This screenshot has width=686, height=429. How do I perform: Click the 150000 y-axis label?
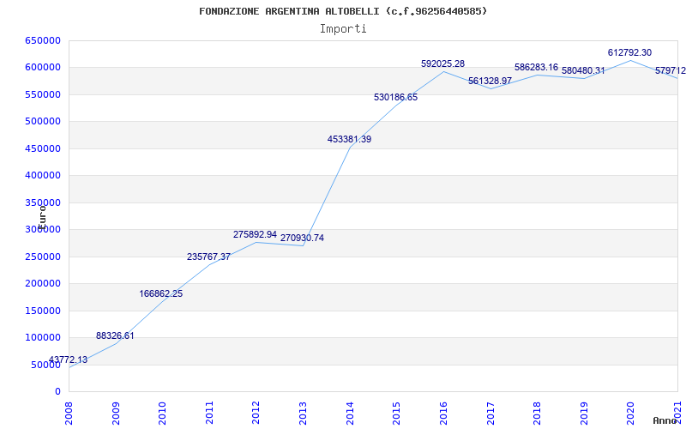pos(43,311)
